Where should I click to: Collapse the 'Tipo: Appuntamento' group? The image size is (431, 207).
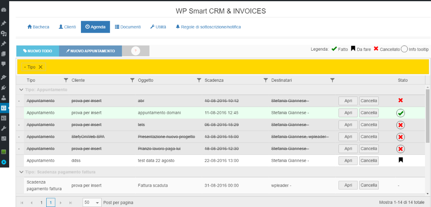(21, 90)
